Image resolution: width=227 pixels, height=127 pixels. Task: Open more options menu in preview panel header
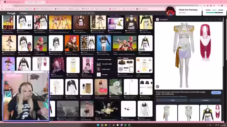pyautogui.click(x=215, y=19)
